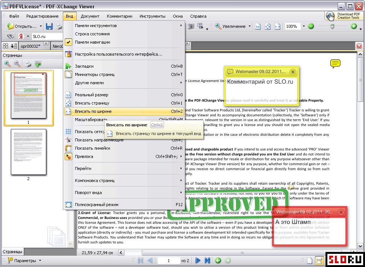Expand Привязка submenu
The height and width of the screenshot is (267, 365).
coord(124,156)
